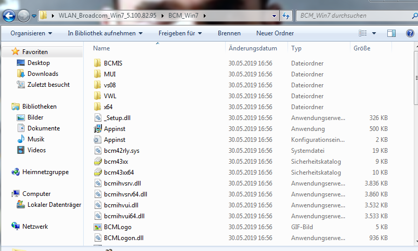Select the x64 folder icon
This screenshot has height=251, width=418.
[x=98, y=107]
